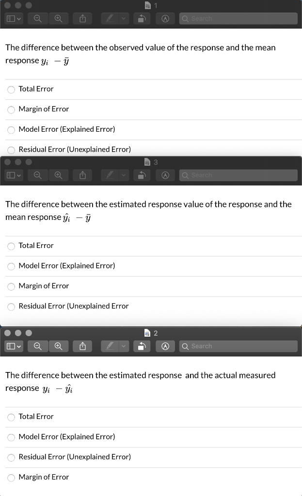Click Share icon in window 3

[82, 175]
